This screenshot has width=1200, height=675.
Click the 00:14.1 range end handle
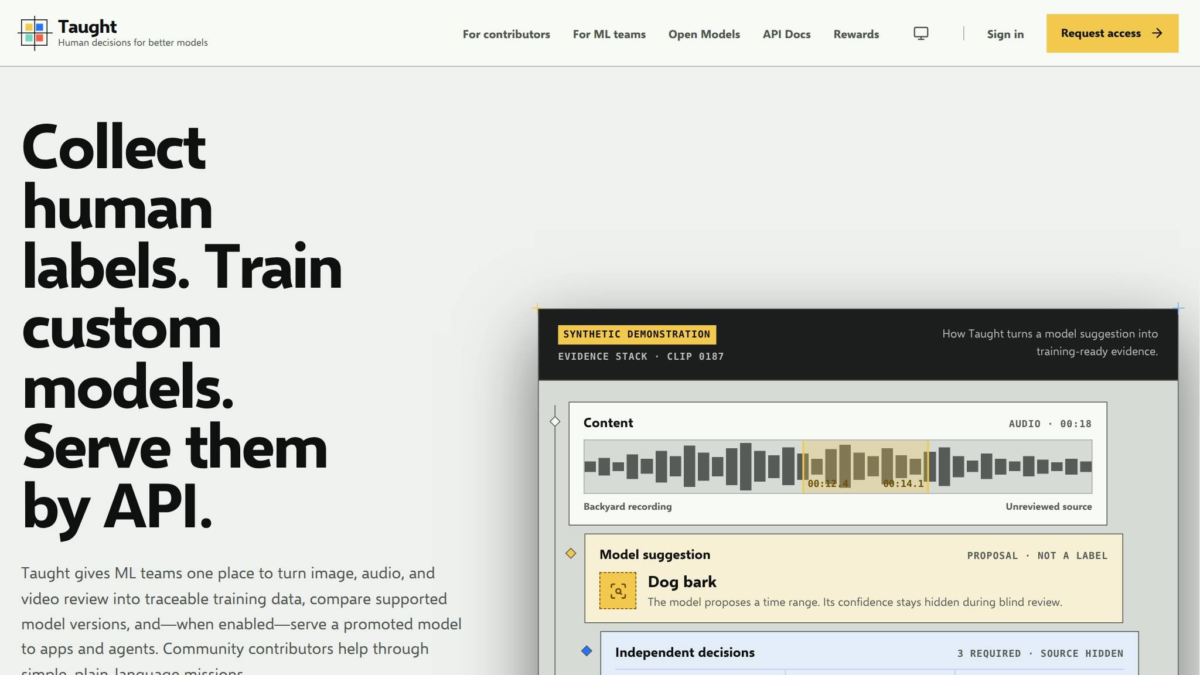(928, 466)
